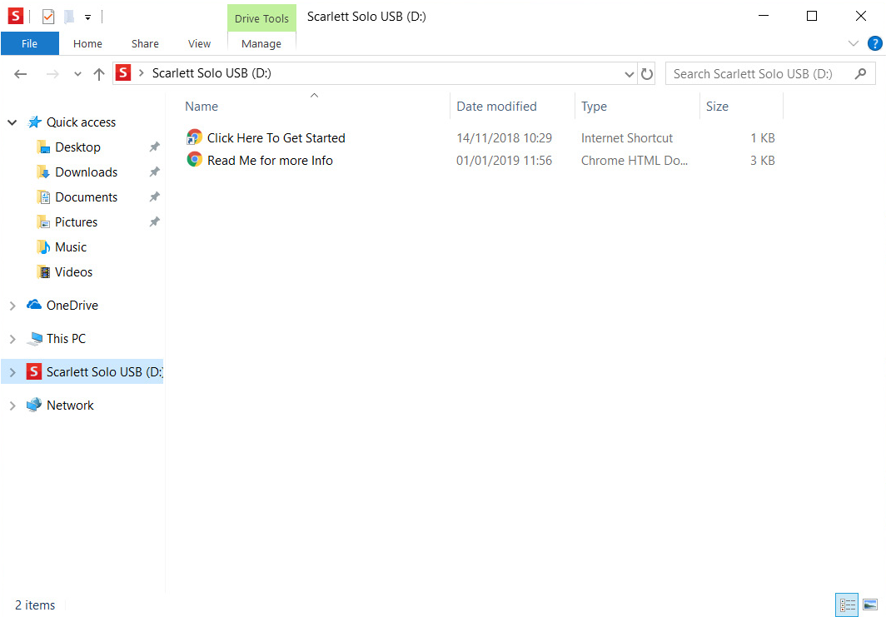Open Pictures in Quick access
Viewport: 886px width, 617px height.
76,222
